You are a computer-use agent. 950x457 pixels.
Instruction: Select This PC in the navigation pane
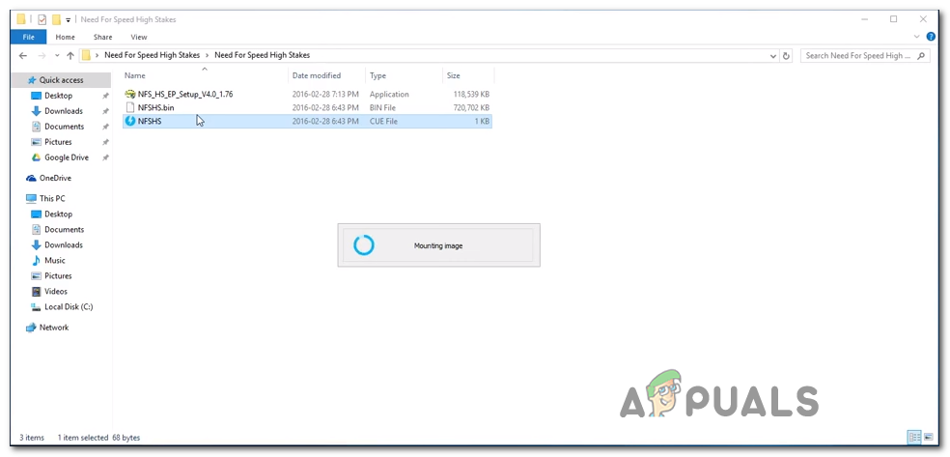coord(52,198)
